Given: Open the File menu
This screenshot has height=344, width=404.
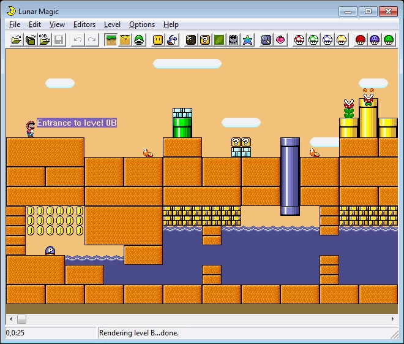Looking at the screenshot, I should pyautogui.click(x=15, y=25).
